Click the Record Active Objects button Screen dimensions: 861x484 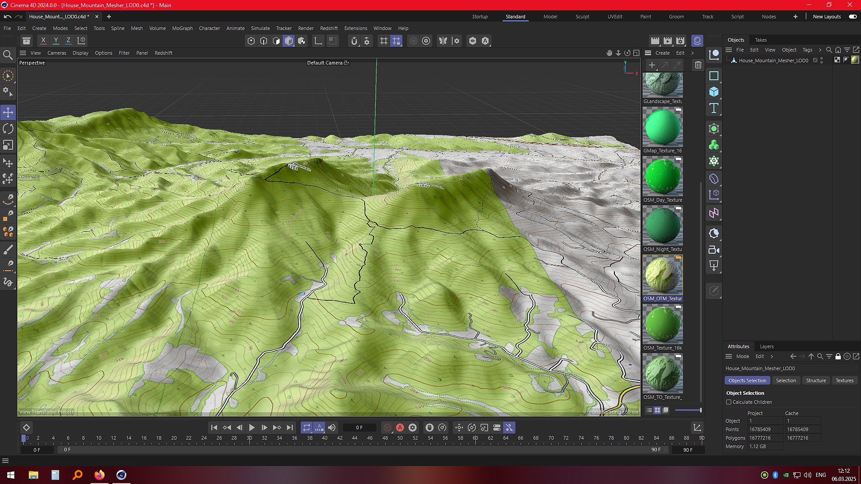coord(387,428)
